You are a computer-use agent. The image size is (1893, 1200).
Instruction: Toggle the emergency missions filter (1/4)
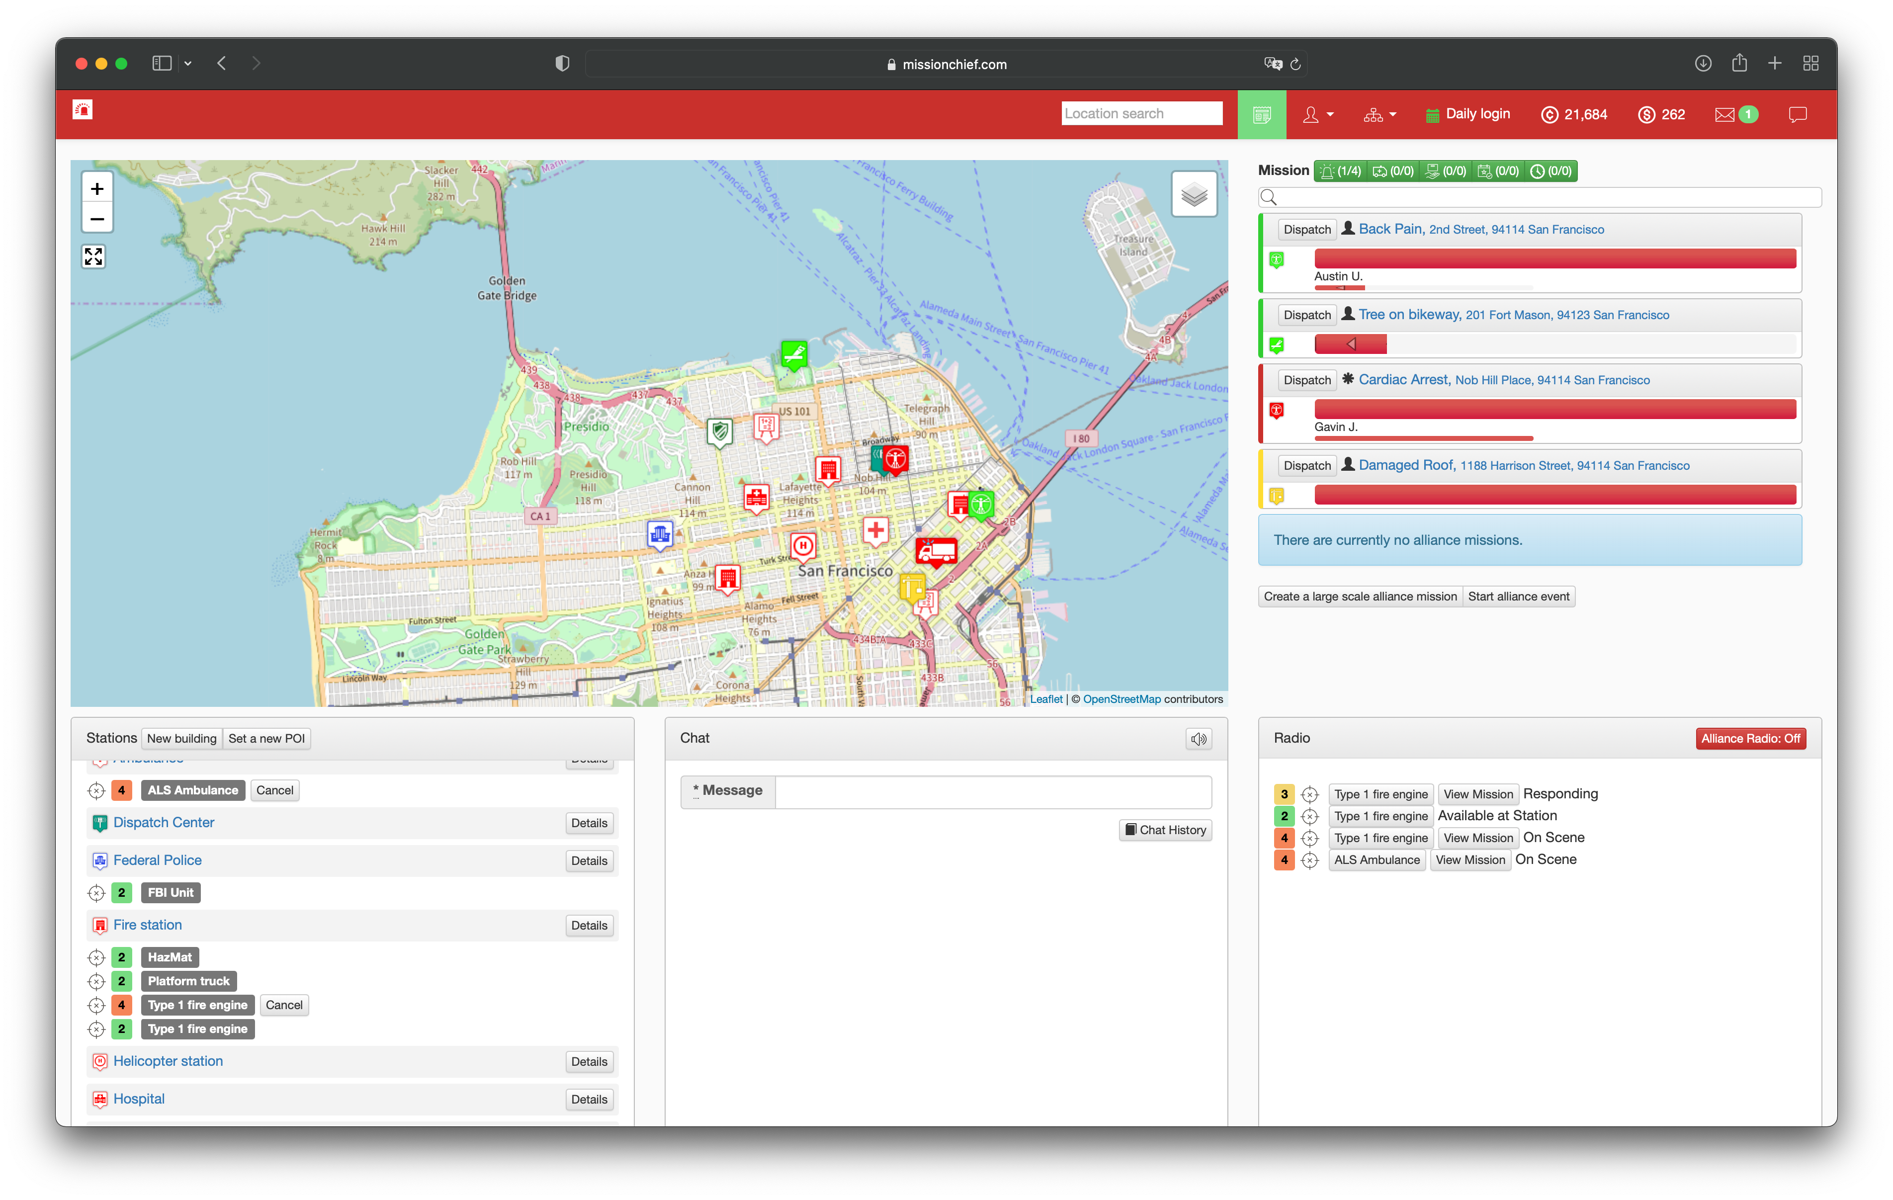click(1341, 171)
